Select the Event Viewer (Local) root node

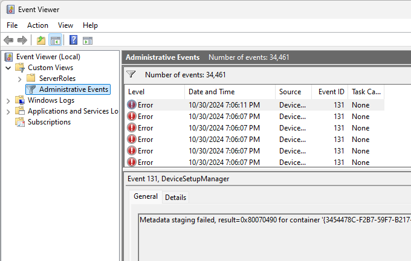tap(48, 57)
